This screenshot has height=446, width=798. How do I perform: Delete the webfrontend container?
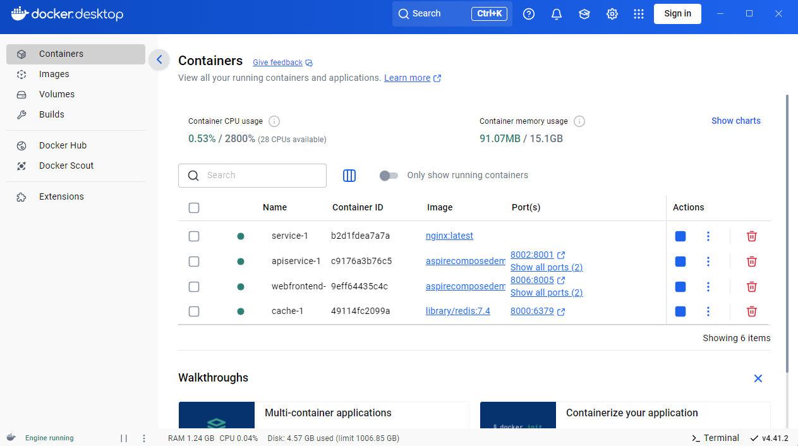(x=752, y=287)
